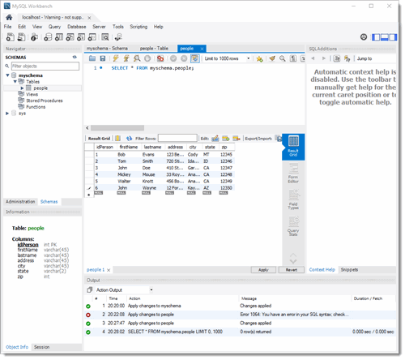Collapse the myschema schema tree node
Viewport: 405px width, 360px height.
(7, 75)
